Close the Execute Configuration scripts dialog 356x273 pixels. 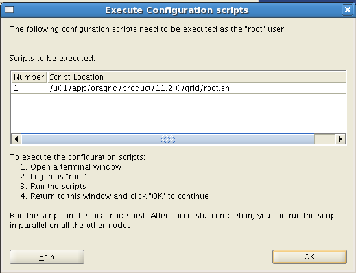pyautogui.click(x=348, y=10)
